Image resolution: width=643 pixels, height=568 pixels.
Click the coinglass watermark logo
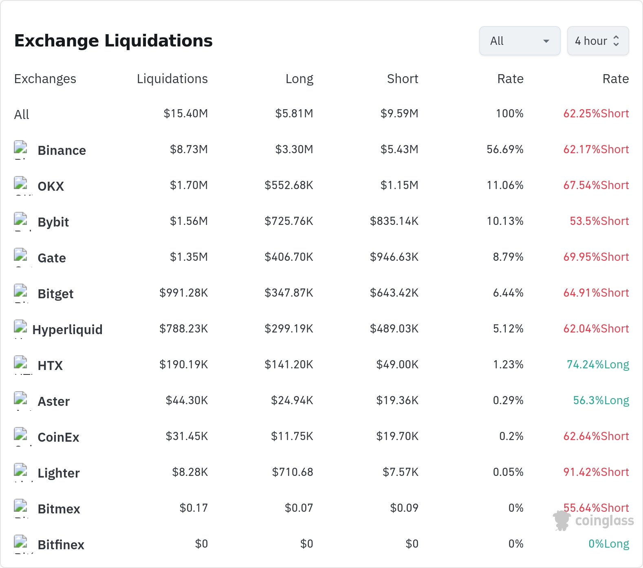593,521
